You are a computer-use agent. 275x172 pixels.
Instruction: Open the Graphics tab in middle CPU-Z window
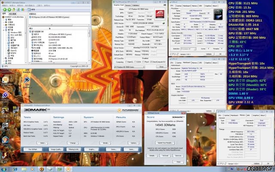coord(208,63)
